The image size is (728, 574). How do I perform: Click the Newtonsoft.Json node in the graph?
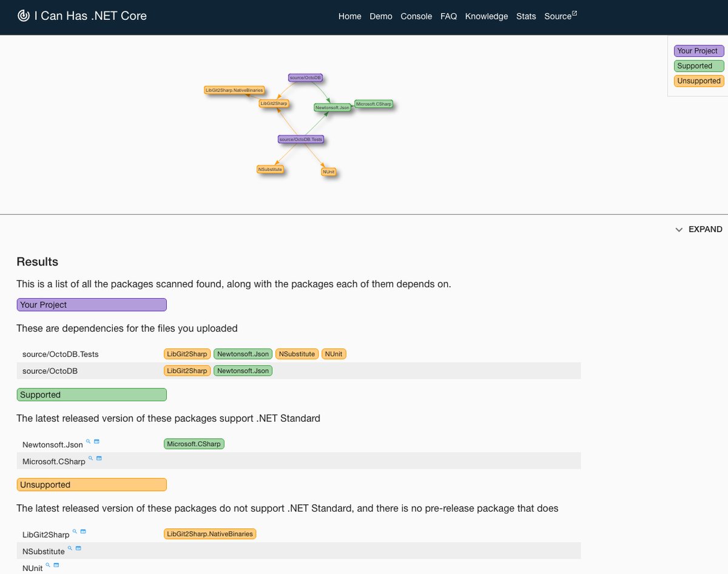pos(333,107)
